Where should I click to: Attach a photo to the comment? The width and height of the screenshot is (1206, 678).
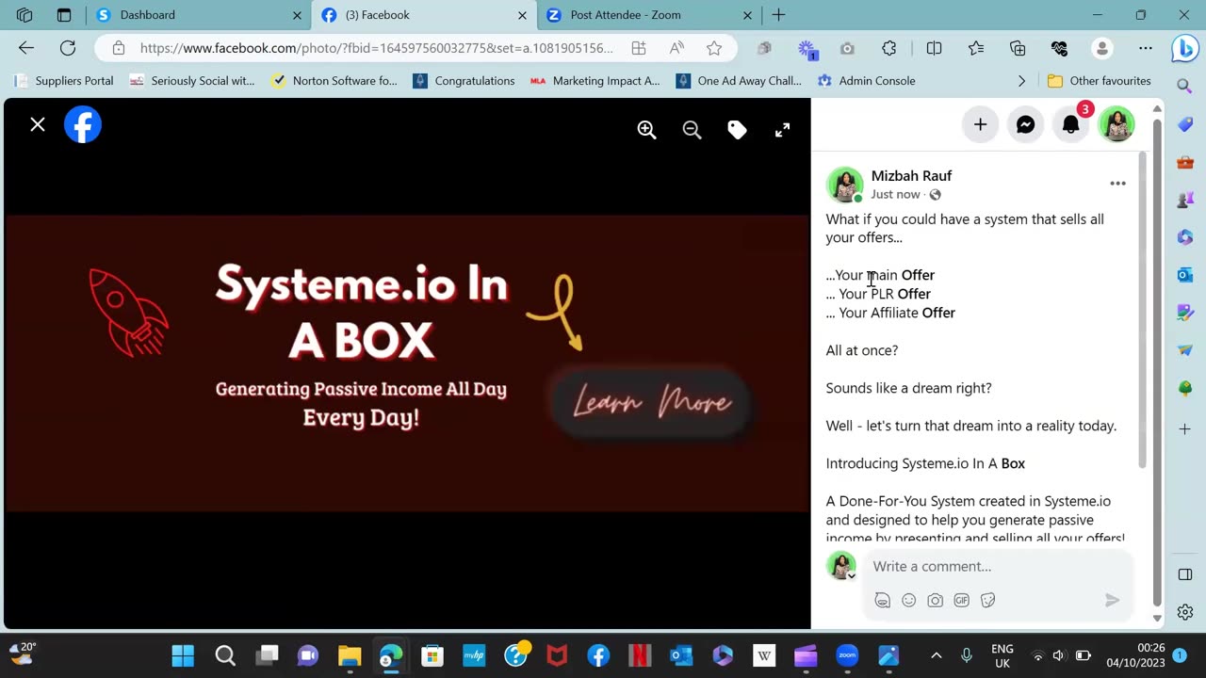[935, 600]
